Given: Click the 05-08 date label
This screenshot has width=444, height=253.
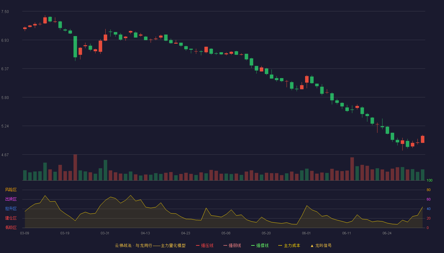Looking at the screenshot, I should click(226, 233).
